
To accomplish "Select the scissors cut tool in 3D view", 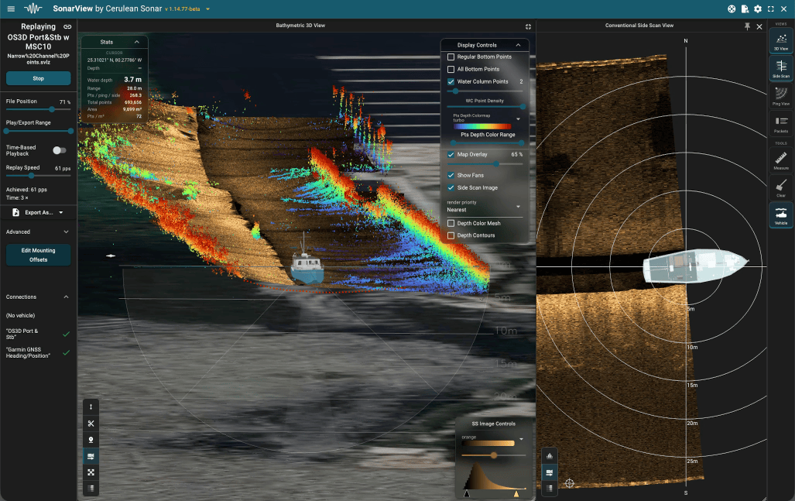I will 91,424.
